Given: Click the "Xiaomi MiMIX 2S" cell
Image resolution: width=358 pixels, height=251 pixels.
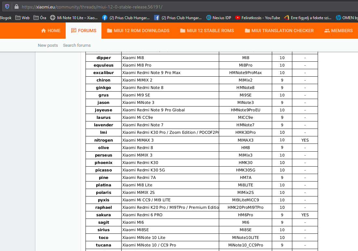Looking at the screenshot, I should pos(170,193).
